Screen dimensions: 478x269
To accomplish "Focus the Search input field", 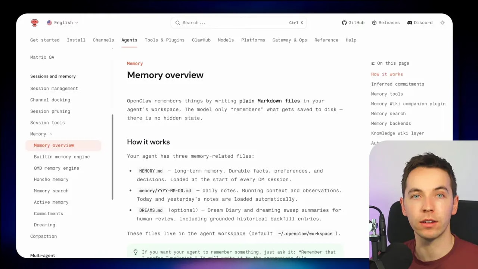I will 239,23.
